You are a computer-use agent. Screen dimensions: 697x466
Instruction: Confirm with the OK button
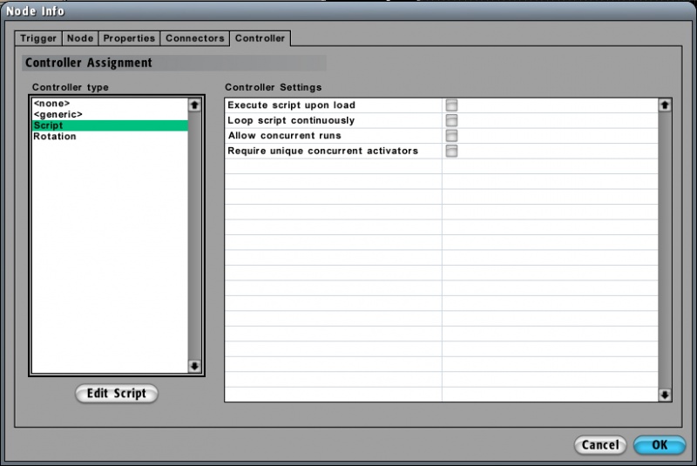click(x=660, y=445)
